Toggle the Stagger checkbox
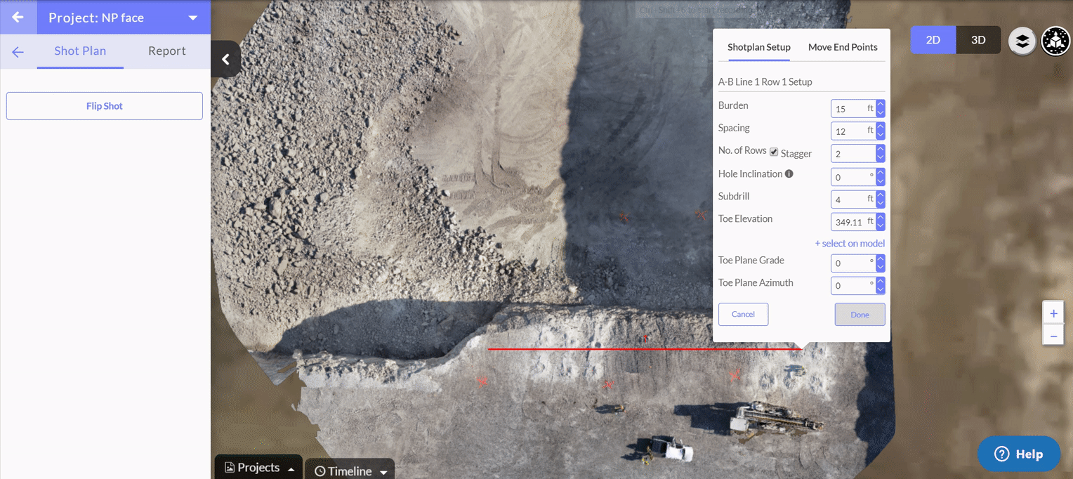Image resolution: width=1073 pixels, height=479 pixels. pyautogui.click(x=774, y=152)
